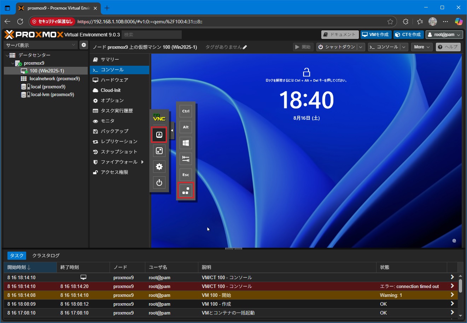Open the レプリケーション menu item

coord(119,141)
